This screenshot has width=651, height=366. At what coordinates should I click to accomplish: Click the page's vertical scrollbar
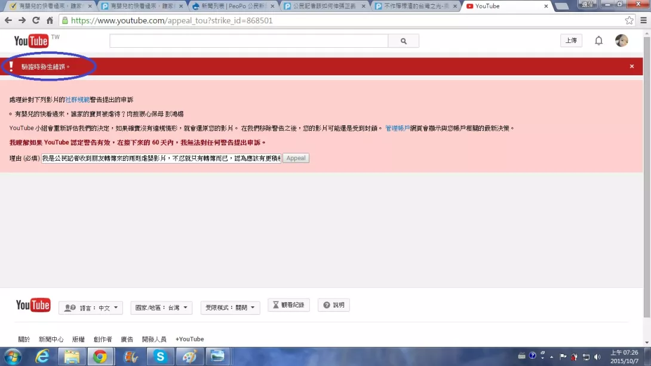coord(647,176)
